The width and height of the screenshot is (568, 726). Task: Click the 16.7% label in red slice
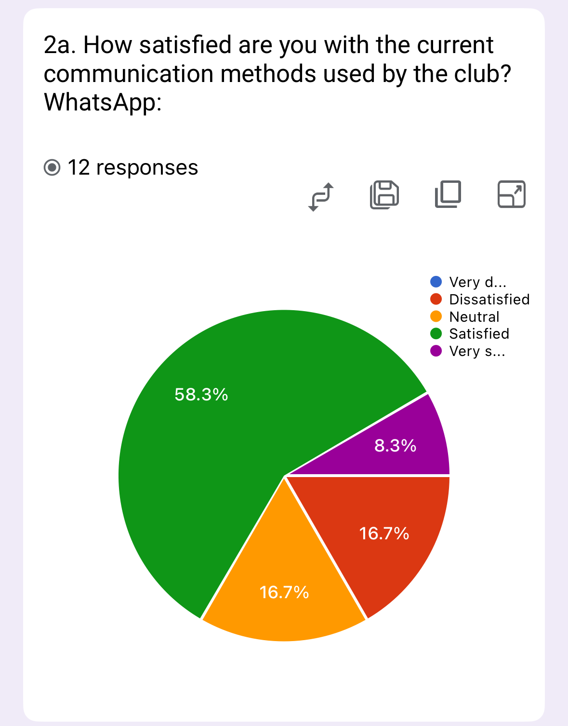click(x=384, y=533)
